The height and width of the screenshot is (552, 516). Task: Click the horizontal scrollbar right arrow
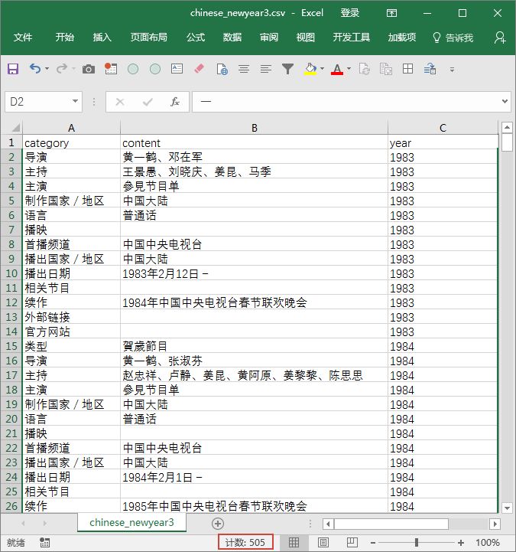point(495,524)
